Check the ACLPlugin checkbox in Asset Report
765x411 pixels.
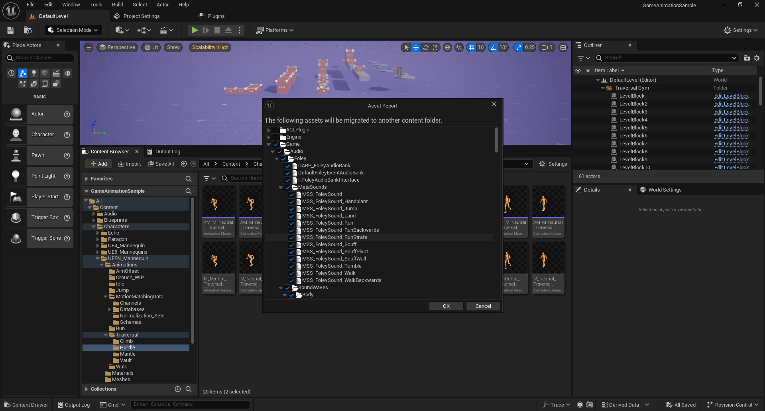click(275, 130)
